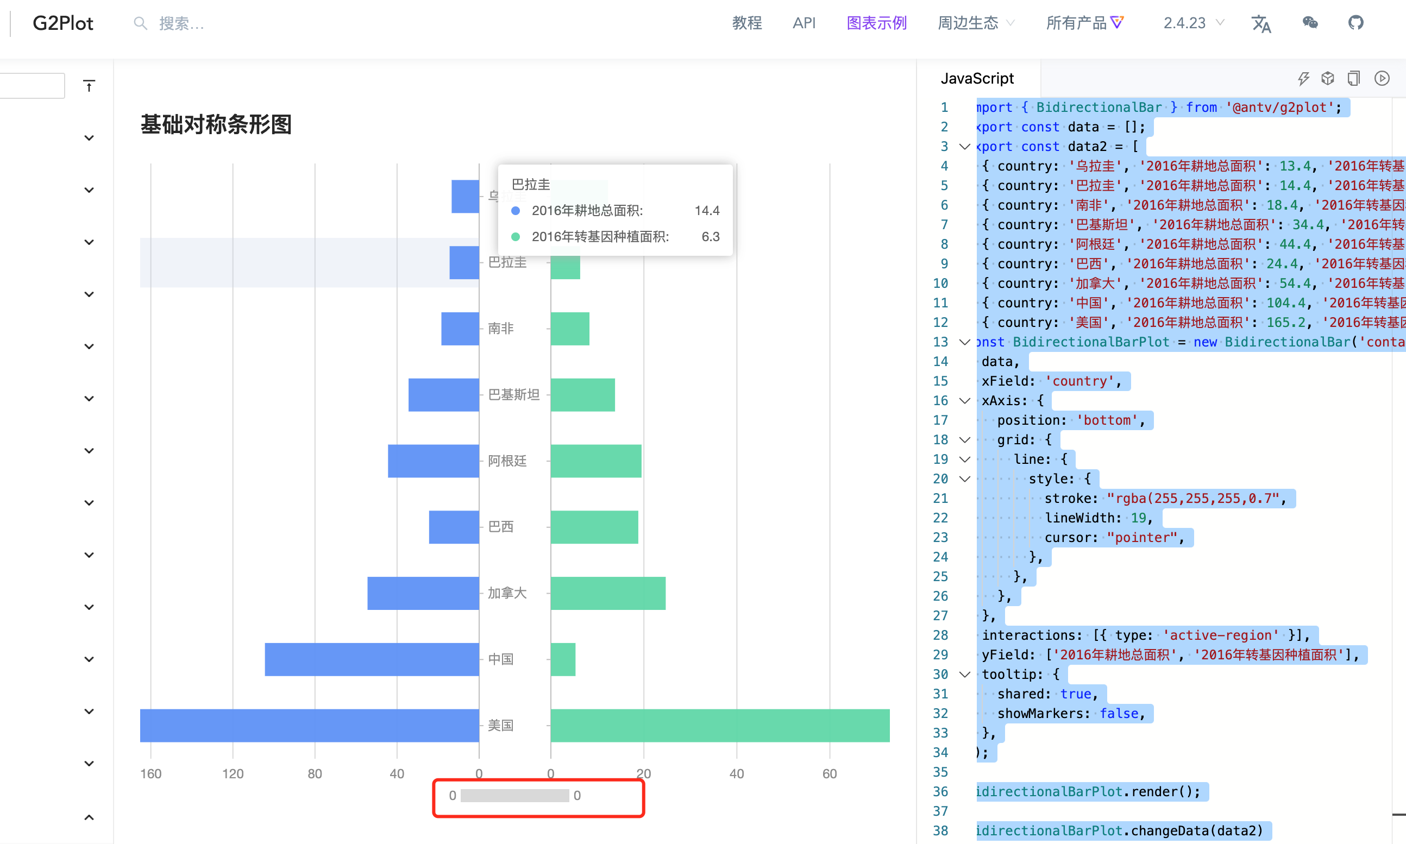Click the G2Plot logo

point(63,23)
